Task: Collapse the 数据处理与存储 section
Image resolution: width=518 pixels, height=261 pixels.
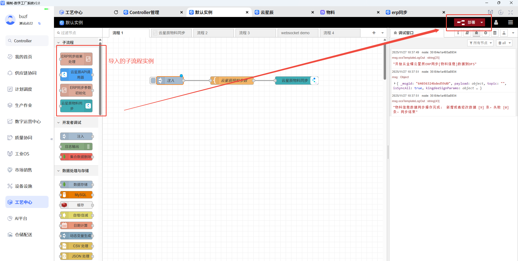Action: tap(58, 170)
